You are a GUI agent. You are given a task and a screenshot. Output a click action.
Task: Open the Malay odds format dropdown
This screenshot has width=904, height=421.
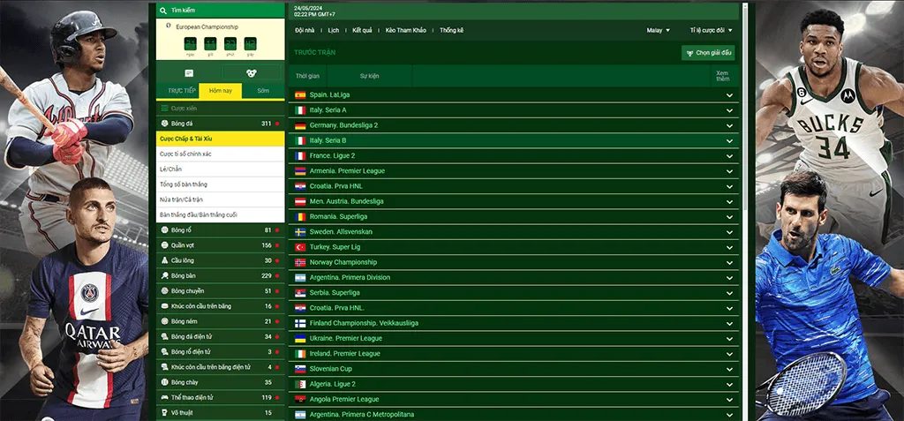tap(658, 30)
